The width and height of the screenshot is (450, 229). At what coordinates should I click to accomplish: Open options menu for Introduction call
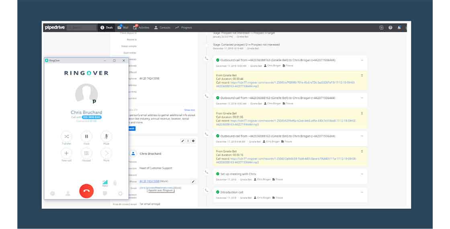coord(362,192)
